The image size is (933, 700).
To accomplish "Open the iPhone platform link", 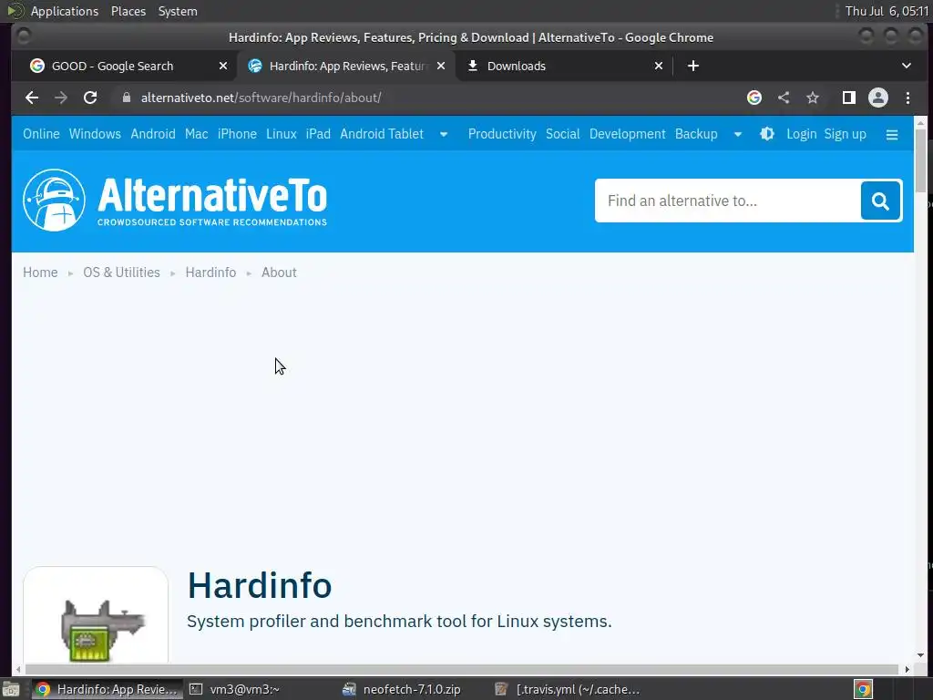I will pyautogui.click(x=237, y=134).
